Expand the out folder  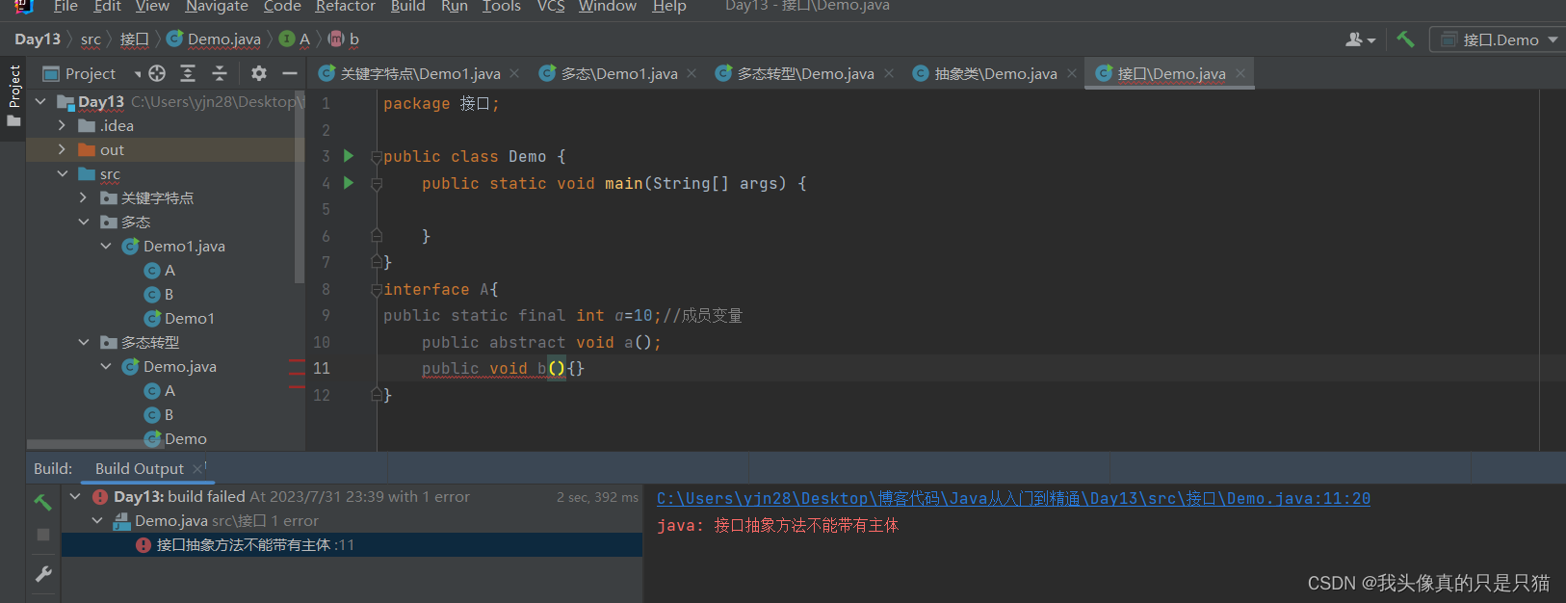tap(62, 149)
